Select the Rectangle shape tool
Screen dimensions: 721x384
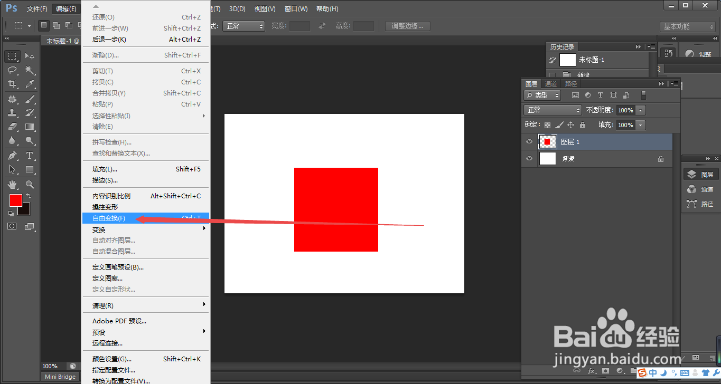click(30, 169)
